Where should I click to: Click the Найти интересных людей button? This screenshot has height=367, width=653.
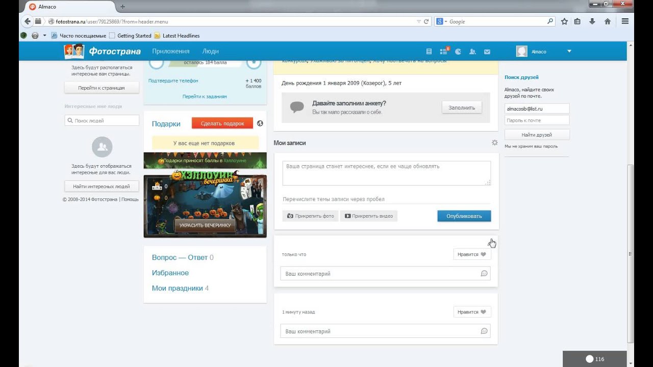click(102, 187)
